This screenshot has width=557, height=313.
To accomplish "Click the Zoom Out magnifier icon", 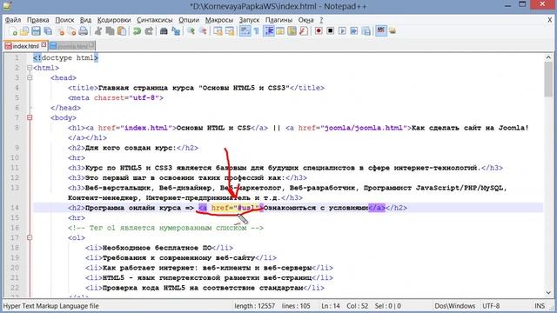I will tap(203, 31).
